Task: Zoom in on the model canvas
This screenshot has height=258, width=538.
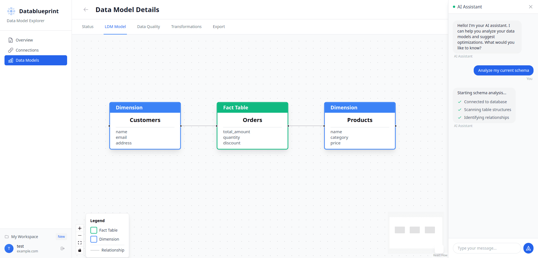Action: (79, 228)
